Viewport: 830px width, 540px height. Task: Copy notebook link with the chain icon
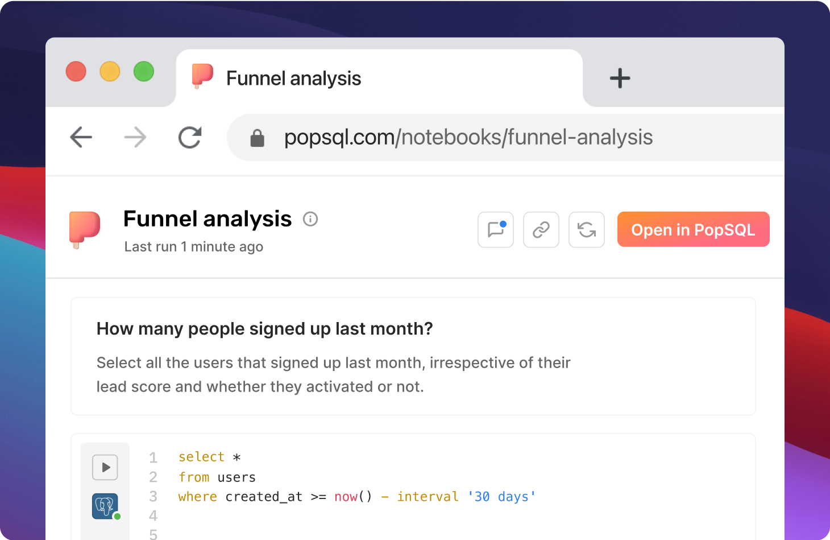click(541, 230)
